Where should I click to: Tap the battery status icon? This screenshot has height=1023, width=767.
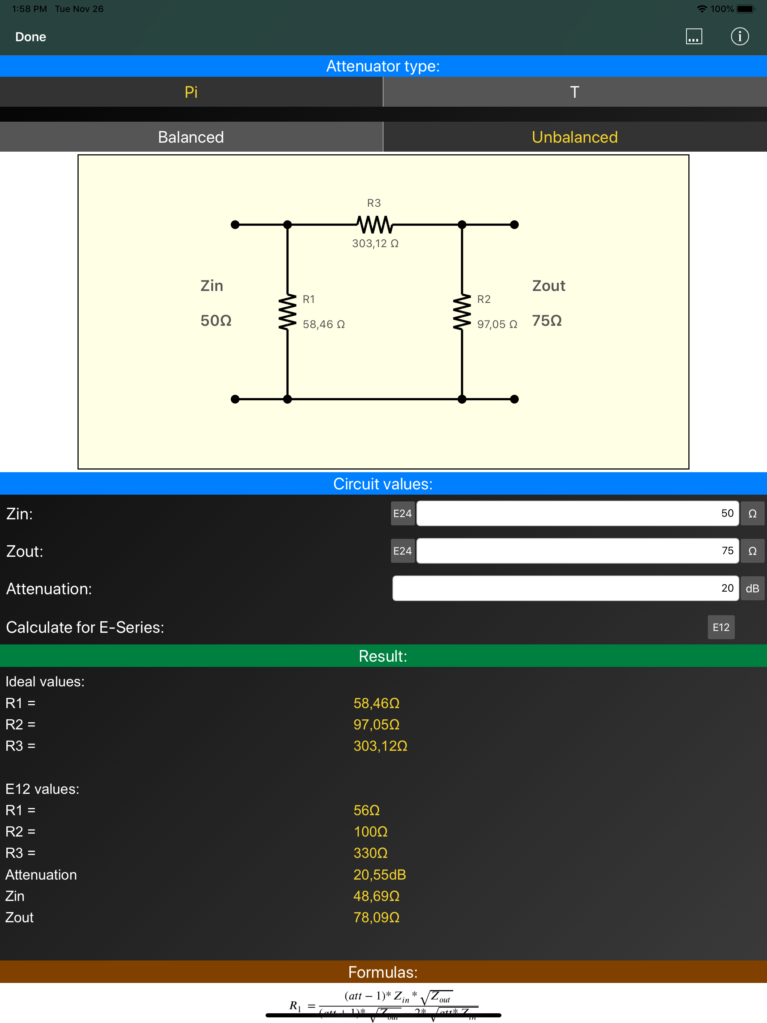pos(746,9)
